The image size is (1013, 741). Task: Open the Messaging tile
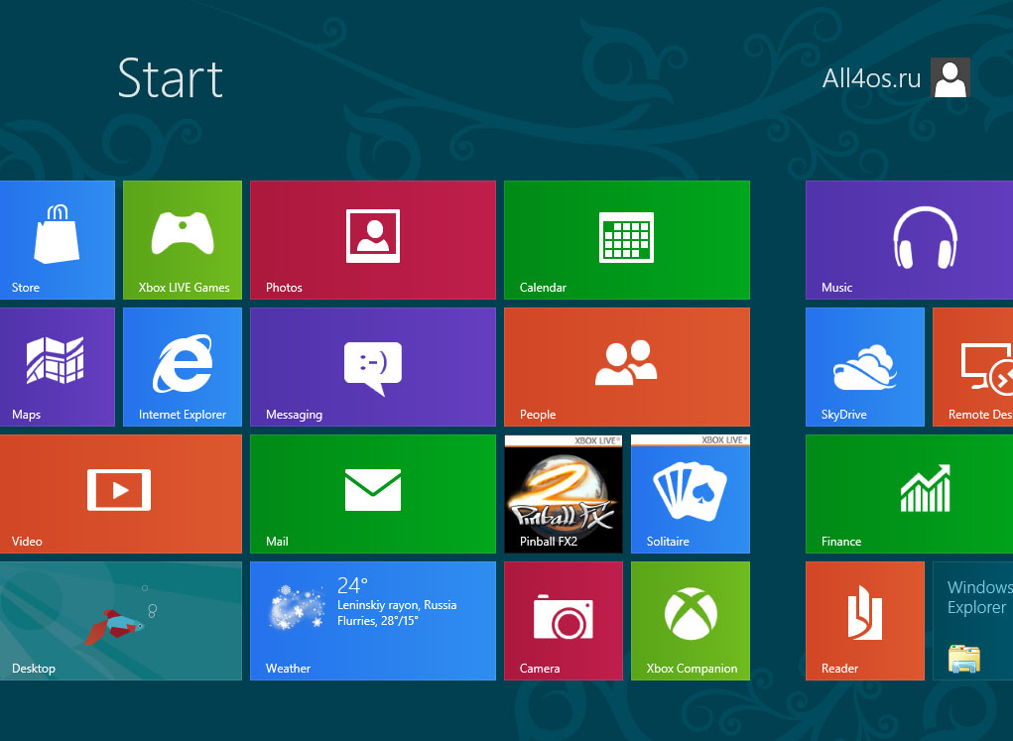[373, 367]
